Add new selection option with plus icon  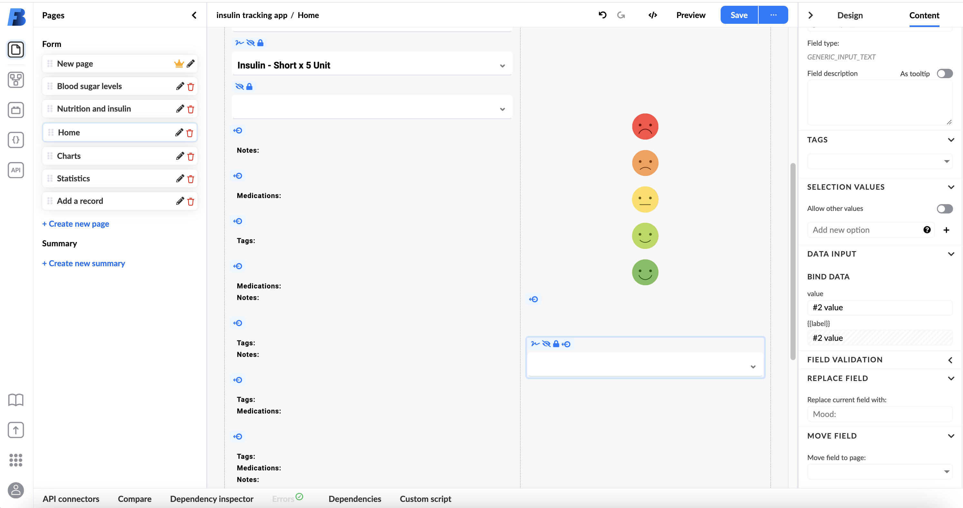[x=946, y=230]
